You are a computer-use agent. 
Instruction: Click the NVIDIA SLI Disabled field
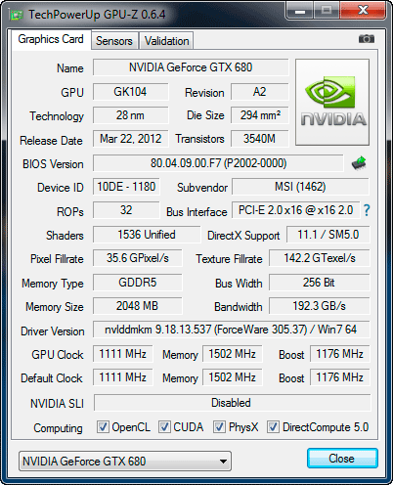[x=232, y=403]
